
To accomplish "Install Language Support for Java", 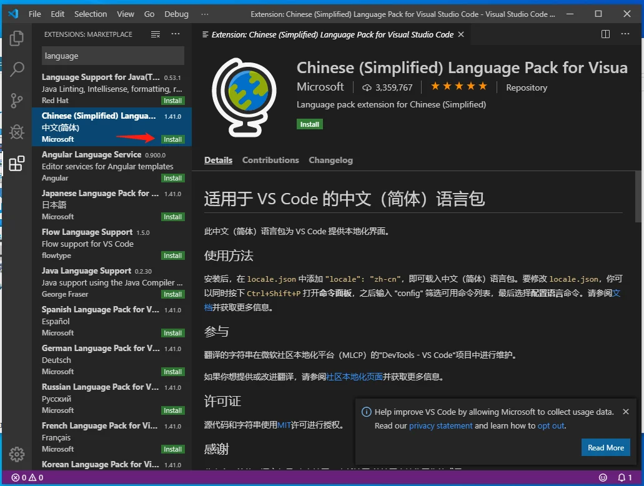I will tap(173, 101).
